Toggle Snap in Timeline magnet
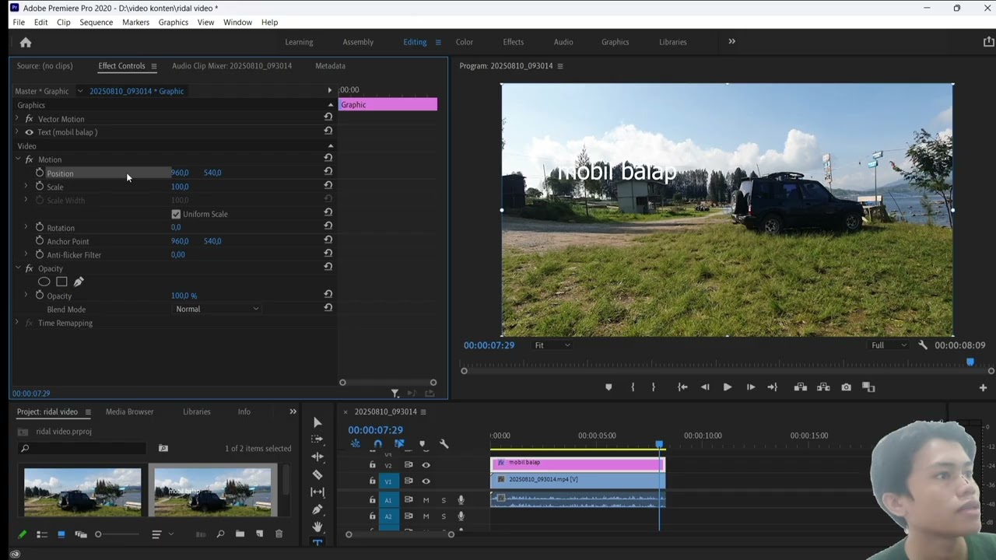This screenshot has height=560, width=996. point(377,444)
